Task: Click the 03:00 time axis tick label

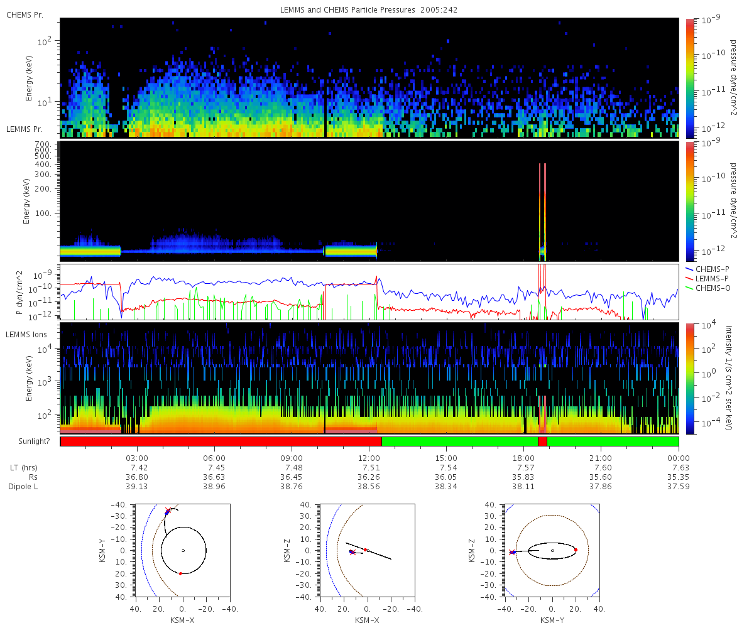Action: tap(138, 458)
